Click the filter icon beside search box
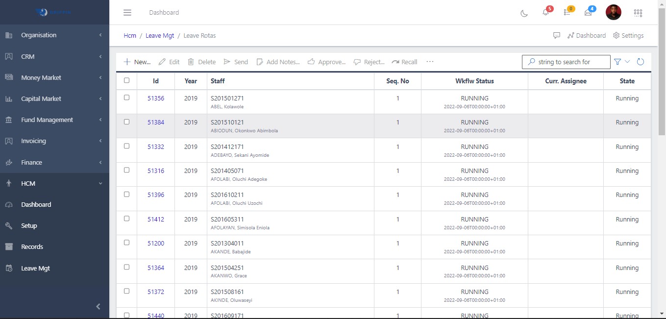Viewport: 666px width, 319px height. point(617,62)
